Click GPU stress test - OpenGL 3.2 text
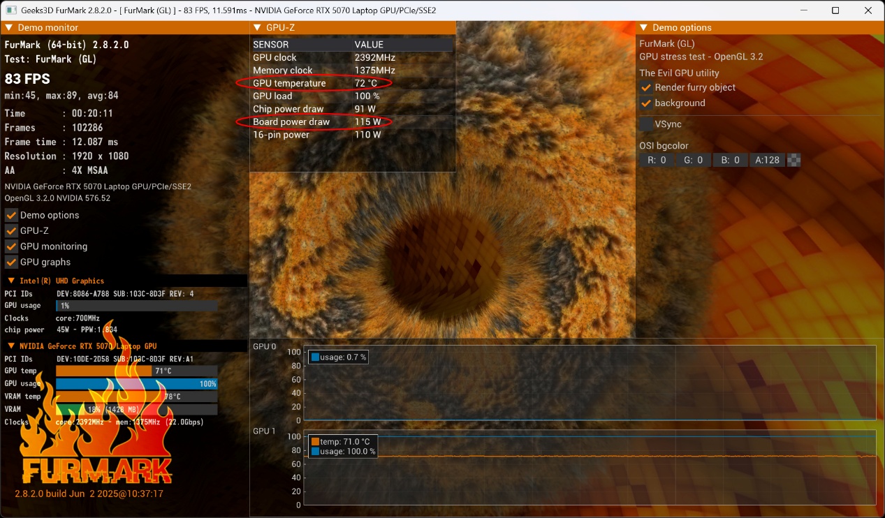The width and height of the screenshot is (885, 518). (x=701, y=57)
